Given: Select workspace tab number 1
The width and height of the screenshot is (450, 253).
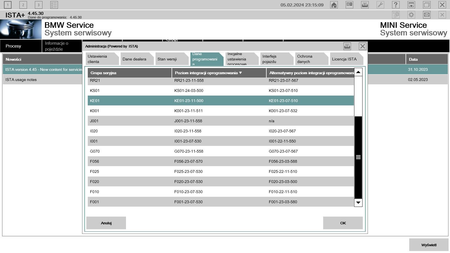Looking at the screenshot, I should 8,5.
